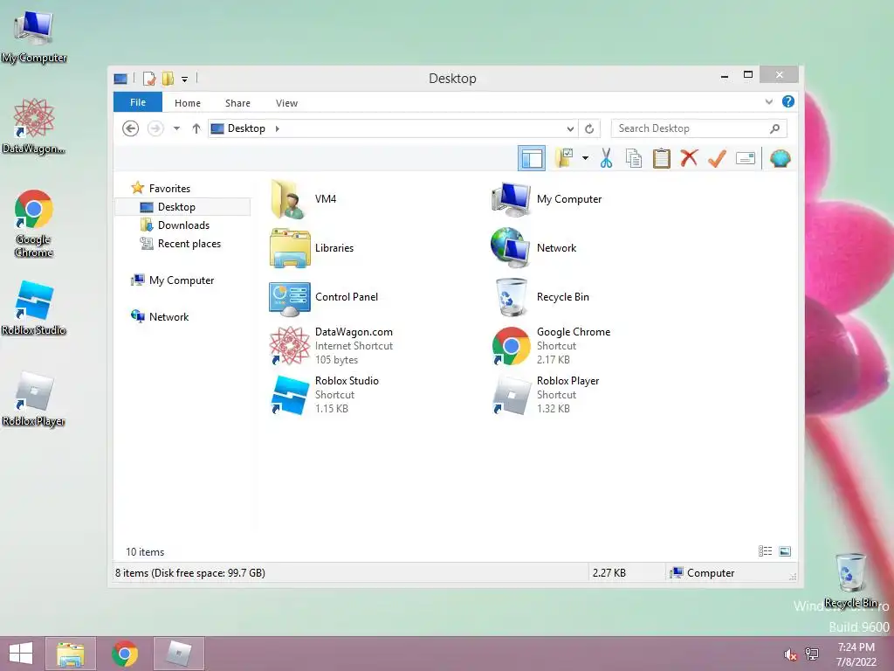
Task: Select DataWagon.com internet shortcut in list
Action: tap(331, 346)
